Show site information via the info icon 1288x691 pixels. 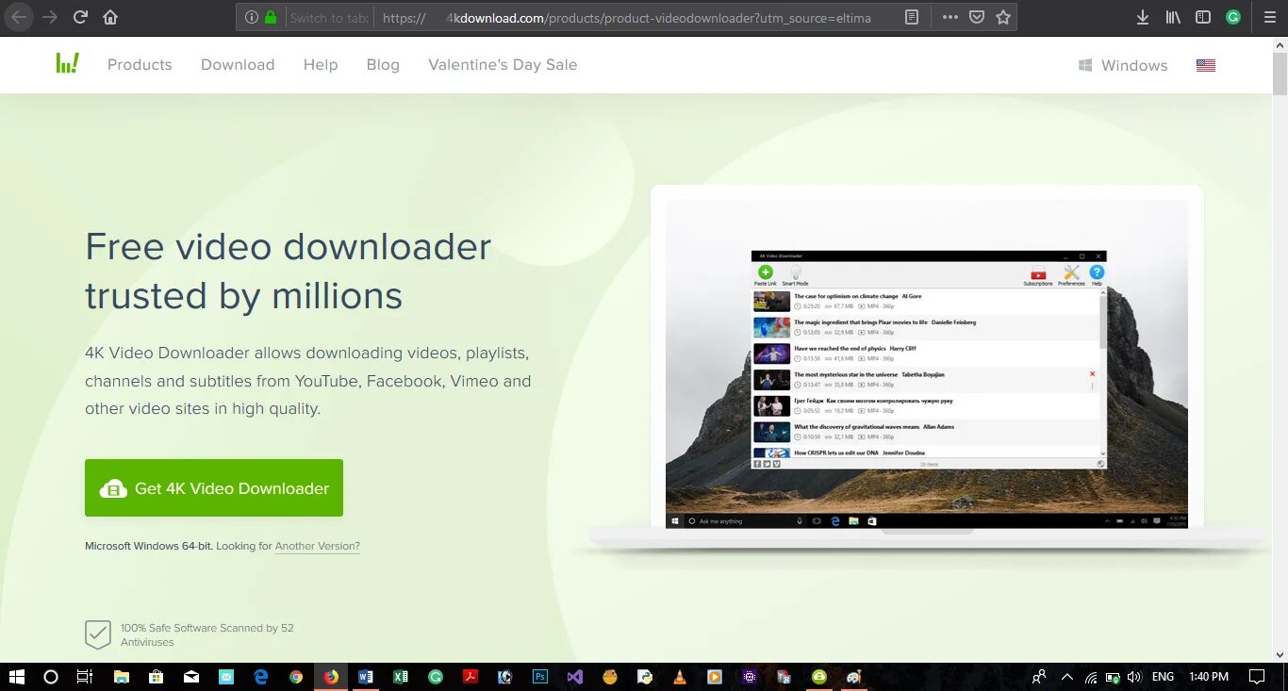click(252, 17)
